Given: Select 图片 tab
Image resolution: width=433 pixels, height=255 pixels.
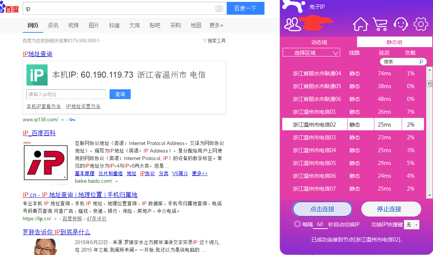Looking at the screenshot, I should [x=94, y=25].
